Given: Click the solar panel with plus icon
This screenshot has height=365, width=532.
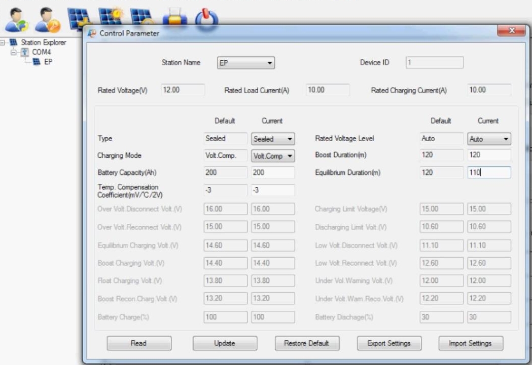Looking at the screenshot, I should point(78,19).
